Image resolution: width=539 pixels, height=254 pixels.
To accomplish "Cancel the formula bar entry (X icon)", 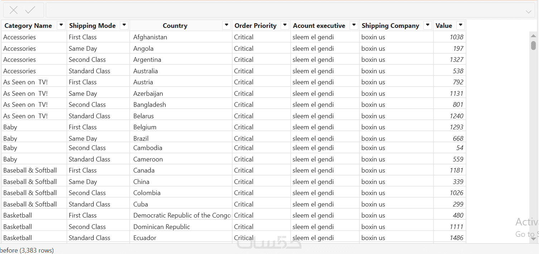I will (x=14, y=10).
